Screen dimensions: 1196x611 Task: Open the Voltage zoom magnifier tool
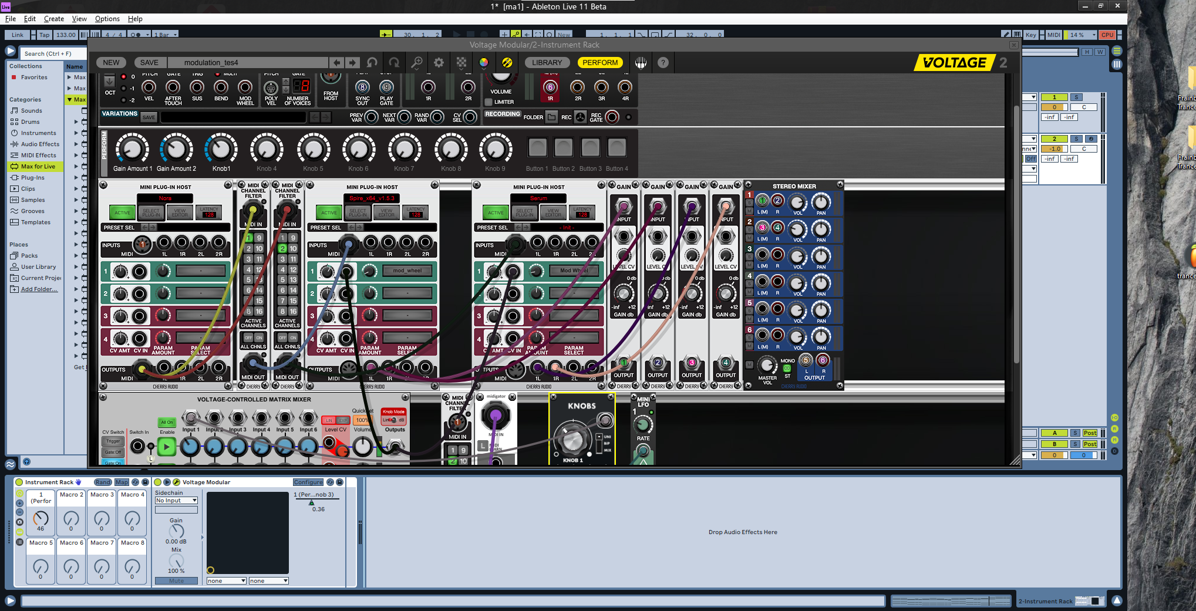pos(416,62)
